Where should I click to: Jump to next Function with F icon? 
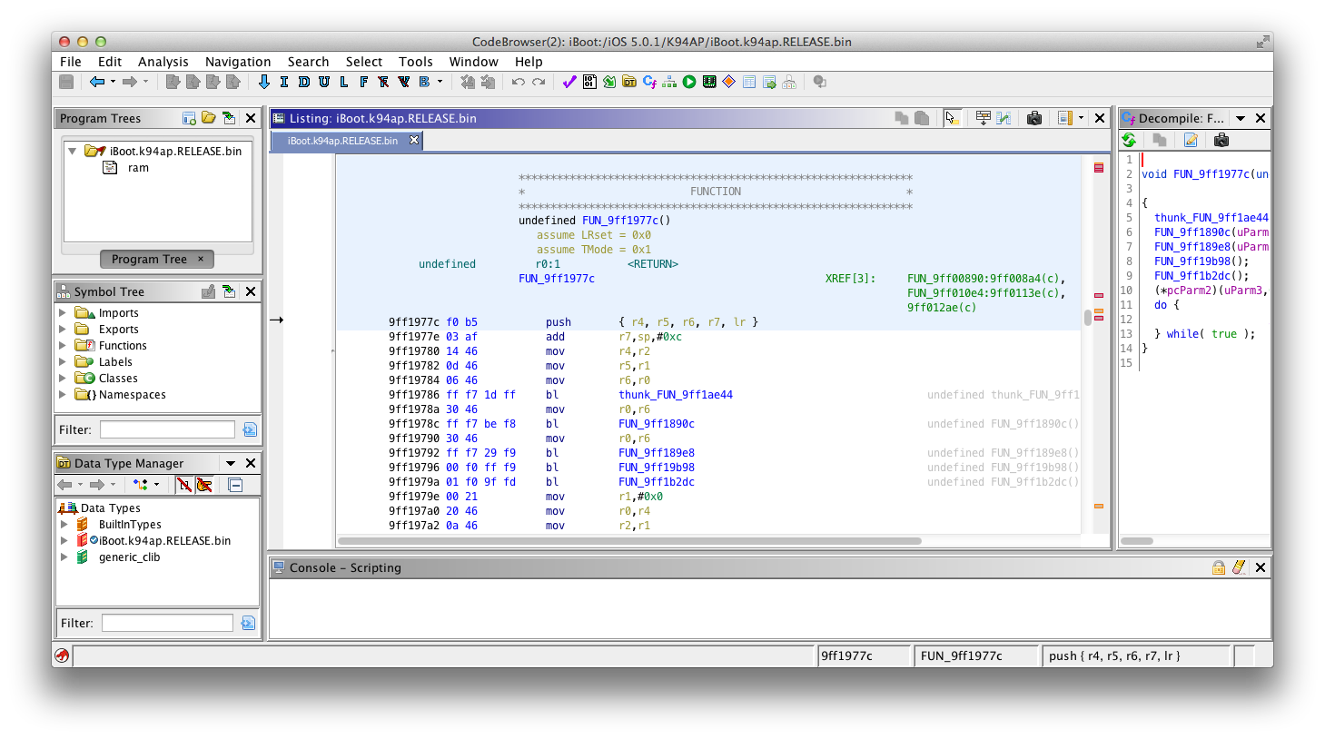364,82
